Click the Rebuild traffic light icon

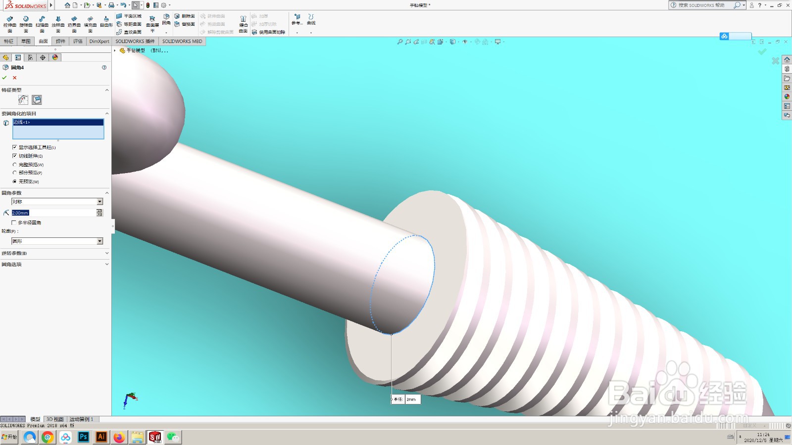[148, 5]
